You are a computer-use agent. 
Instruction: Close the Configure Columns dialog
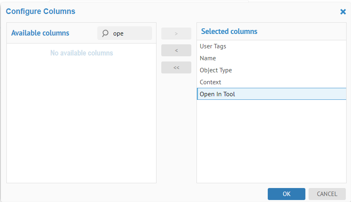(x=343, y=12)
